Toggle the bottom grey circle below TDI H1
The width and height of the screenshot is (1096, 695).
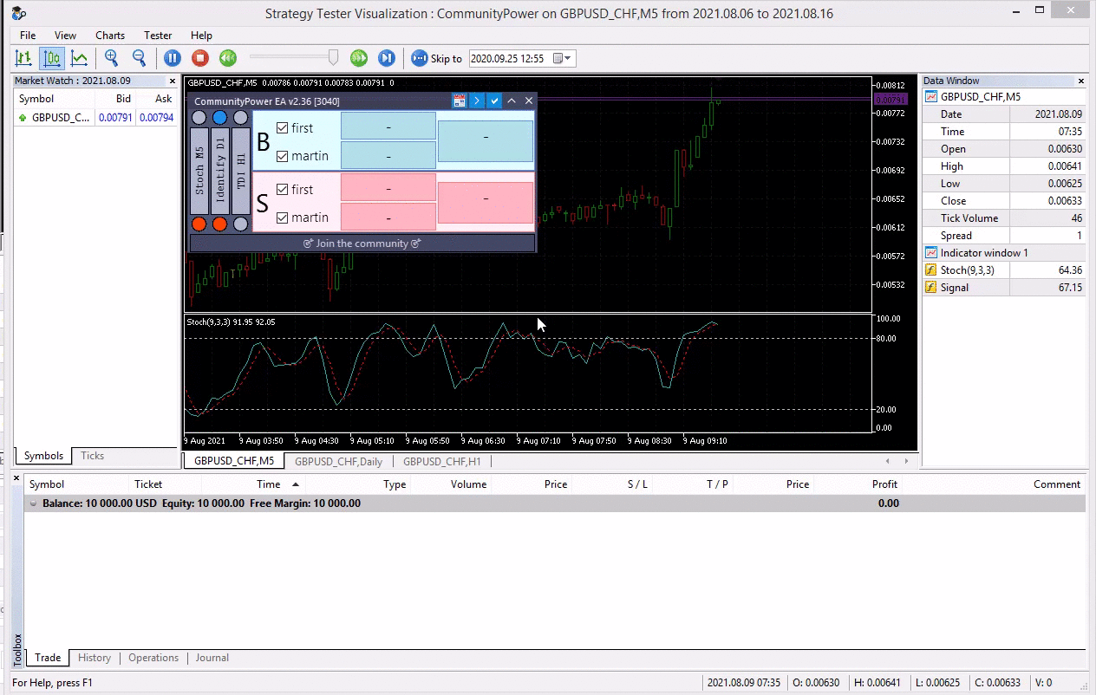point(241,224)
